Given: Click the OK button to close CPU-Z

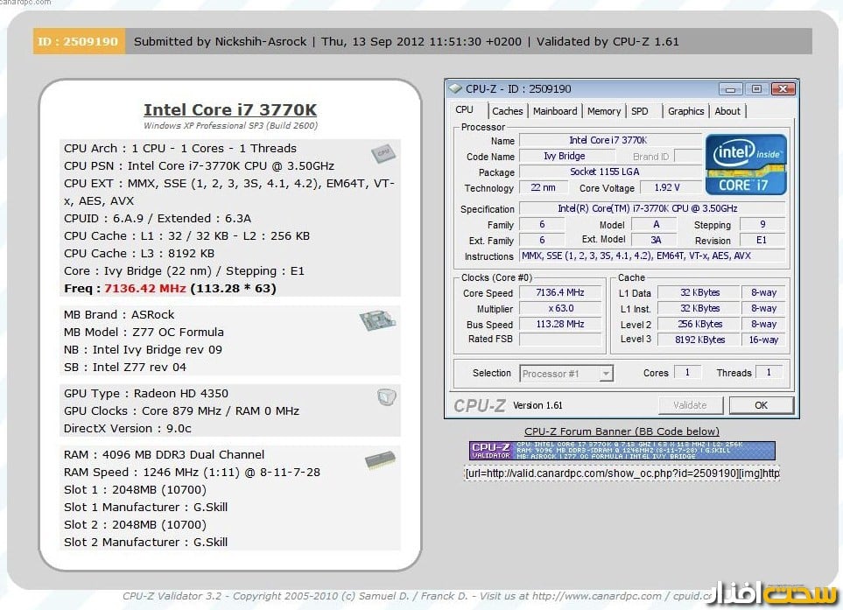Looking at the screenshot, I should pos(761,404).
